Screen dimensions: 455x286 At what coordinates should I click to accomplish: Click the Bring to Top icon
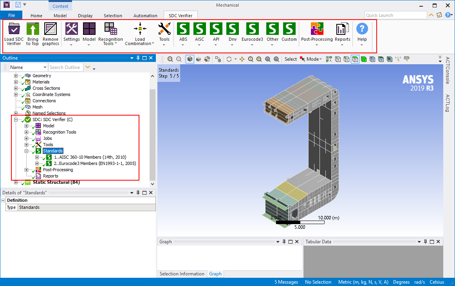click(x=32, y=29)
